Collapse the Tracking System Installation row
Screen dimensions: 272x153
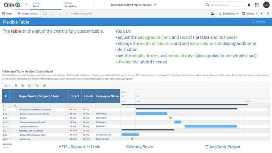click(17, 109)
